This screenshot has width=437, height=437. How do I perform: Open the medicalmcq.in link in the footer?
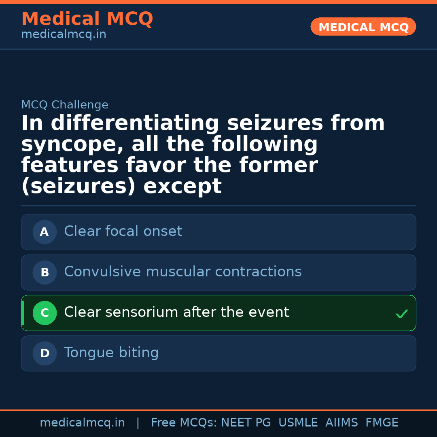pos(82,423)
